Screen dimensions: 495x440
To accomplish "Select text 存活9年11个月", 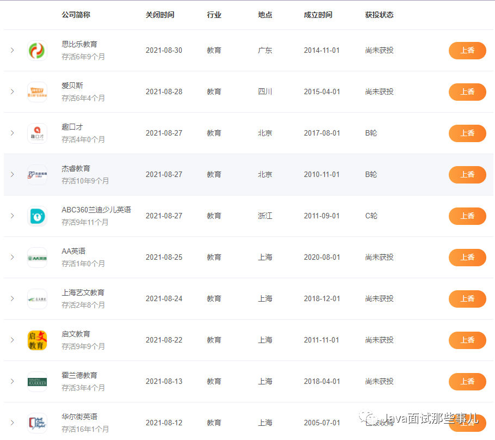I will click(x=85, y=223).
